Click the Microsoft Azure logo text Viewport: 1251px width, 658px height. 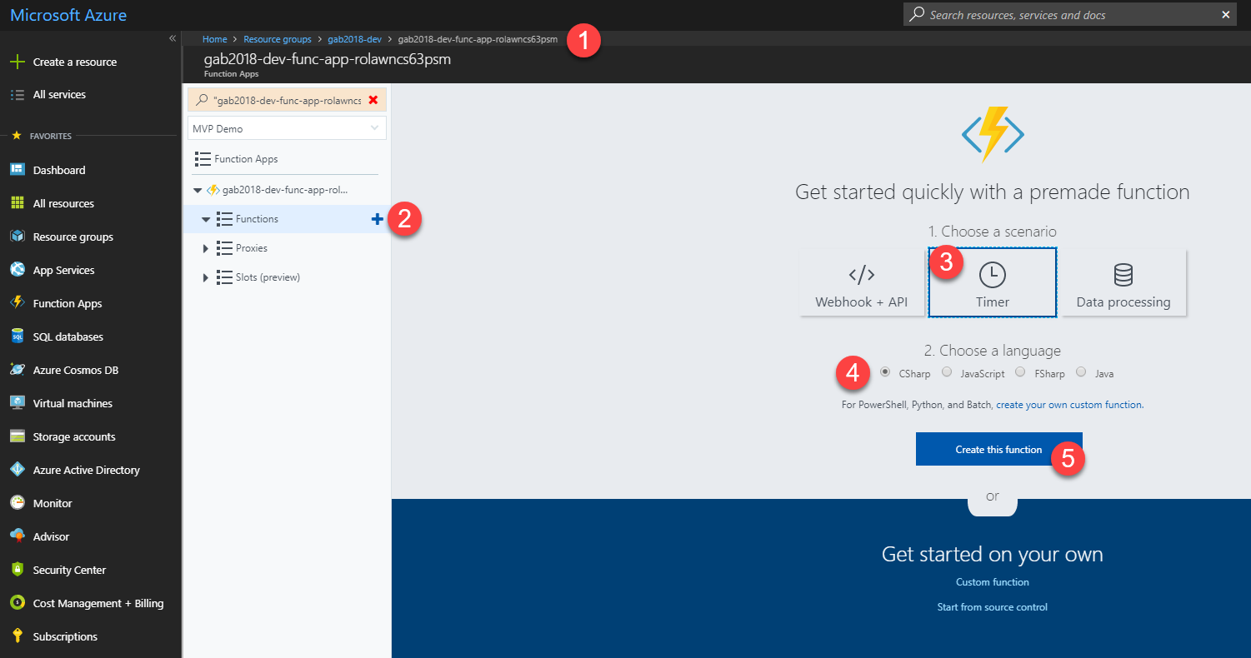click(x=68, y=15)
